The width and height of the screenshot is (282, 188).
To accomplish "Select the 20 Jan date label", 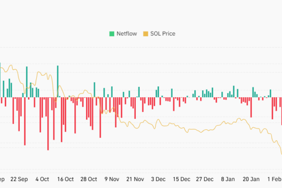I will (x=251, y=179).
